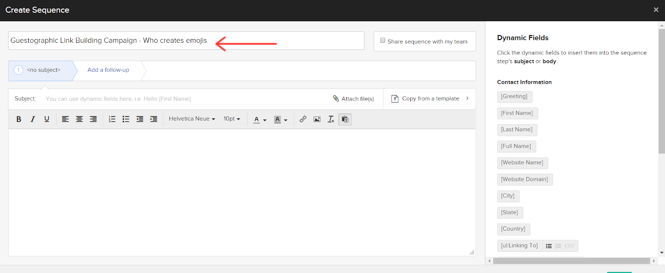Insert a hyperlink using the link icon
The height and width of the screenshot is (273, 665).
pyautogui.click(x=303, y=119)
